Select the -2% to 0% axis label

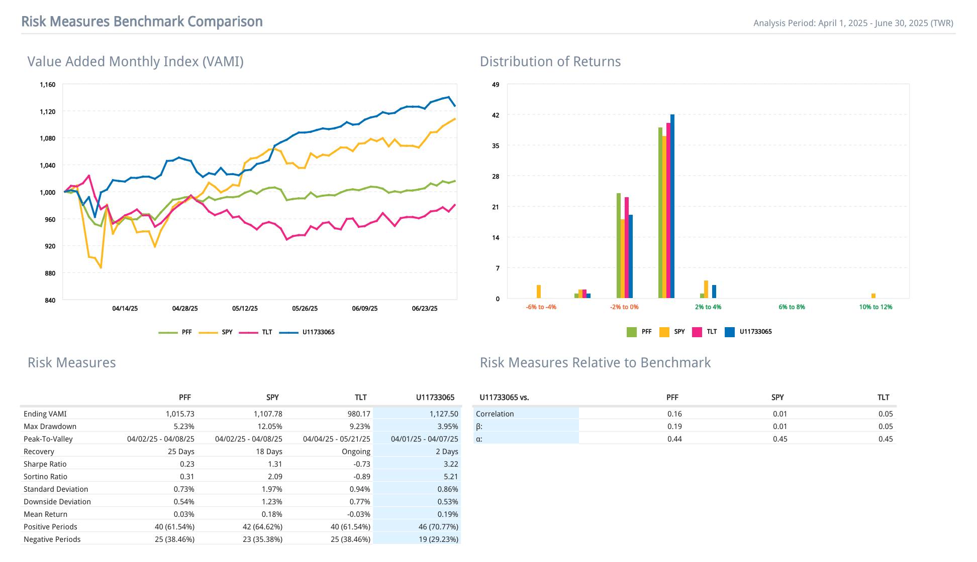tap(624, 307)
